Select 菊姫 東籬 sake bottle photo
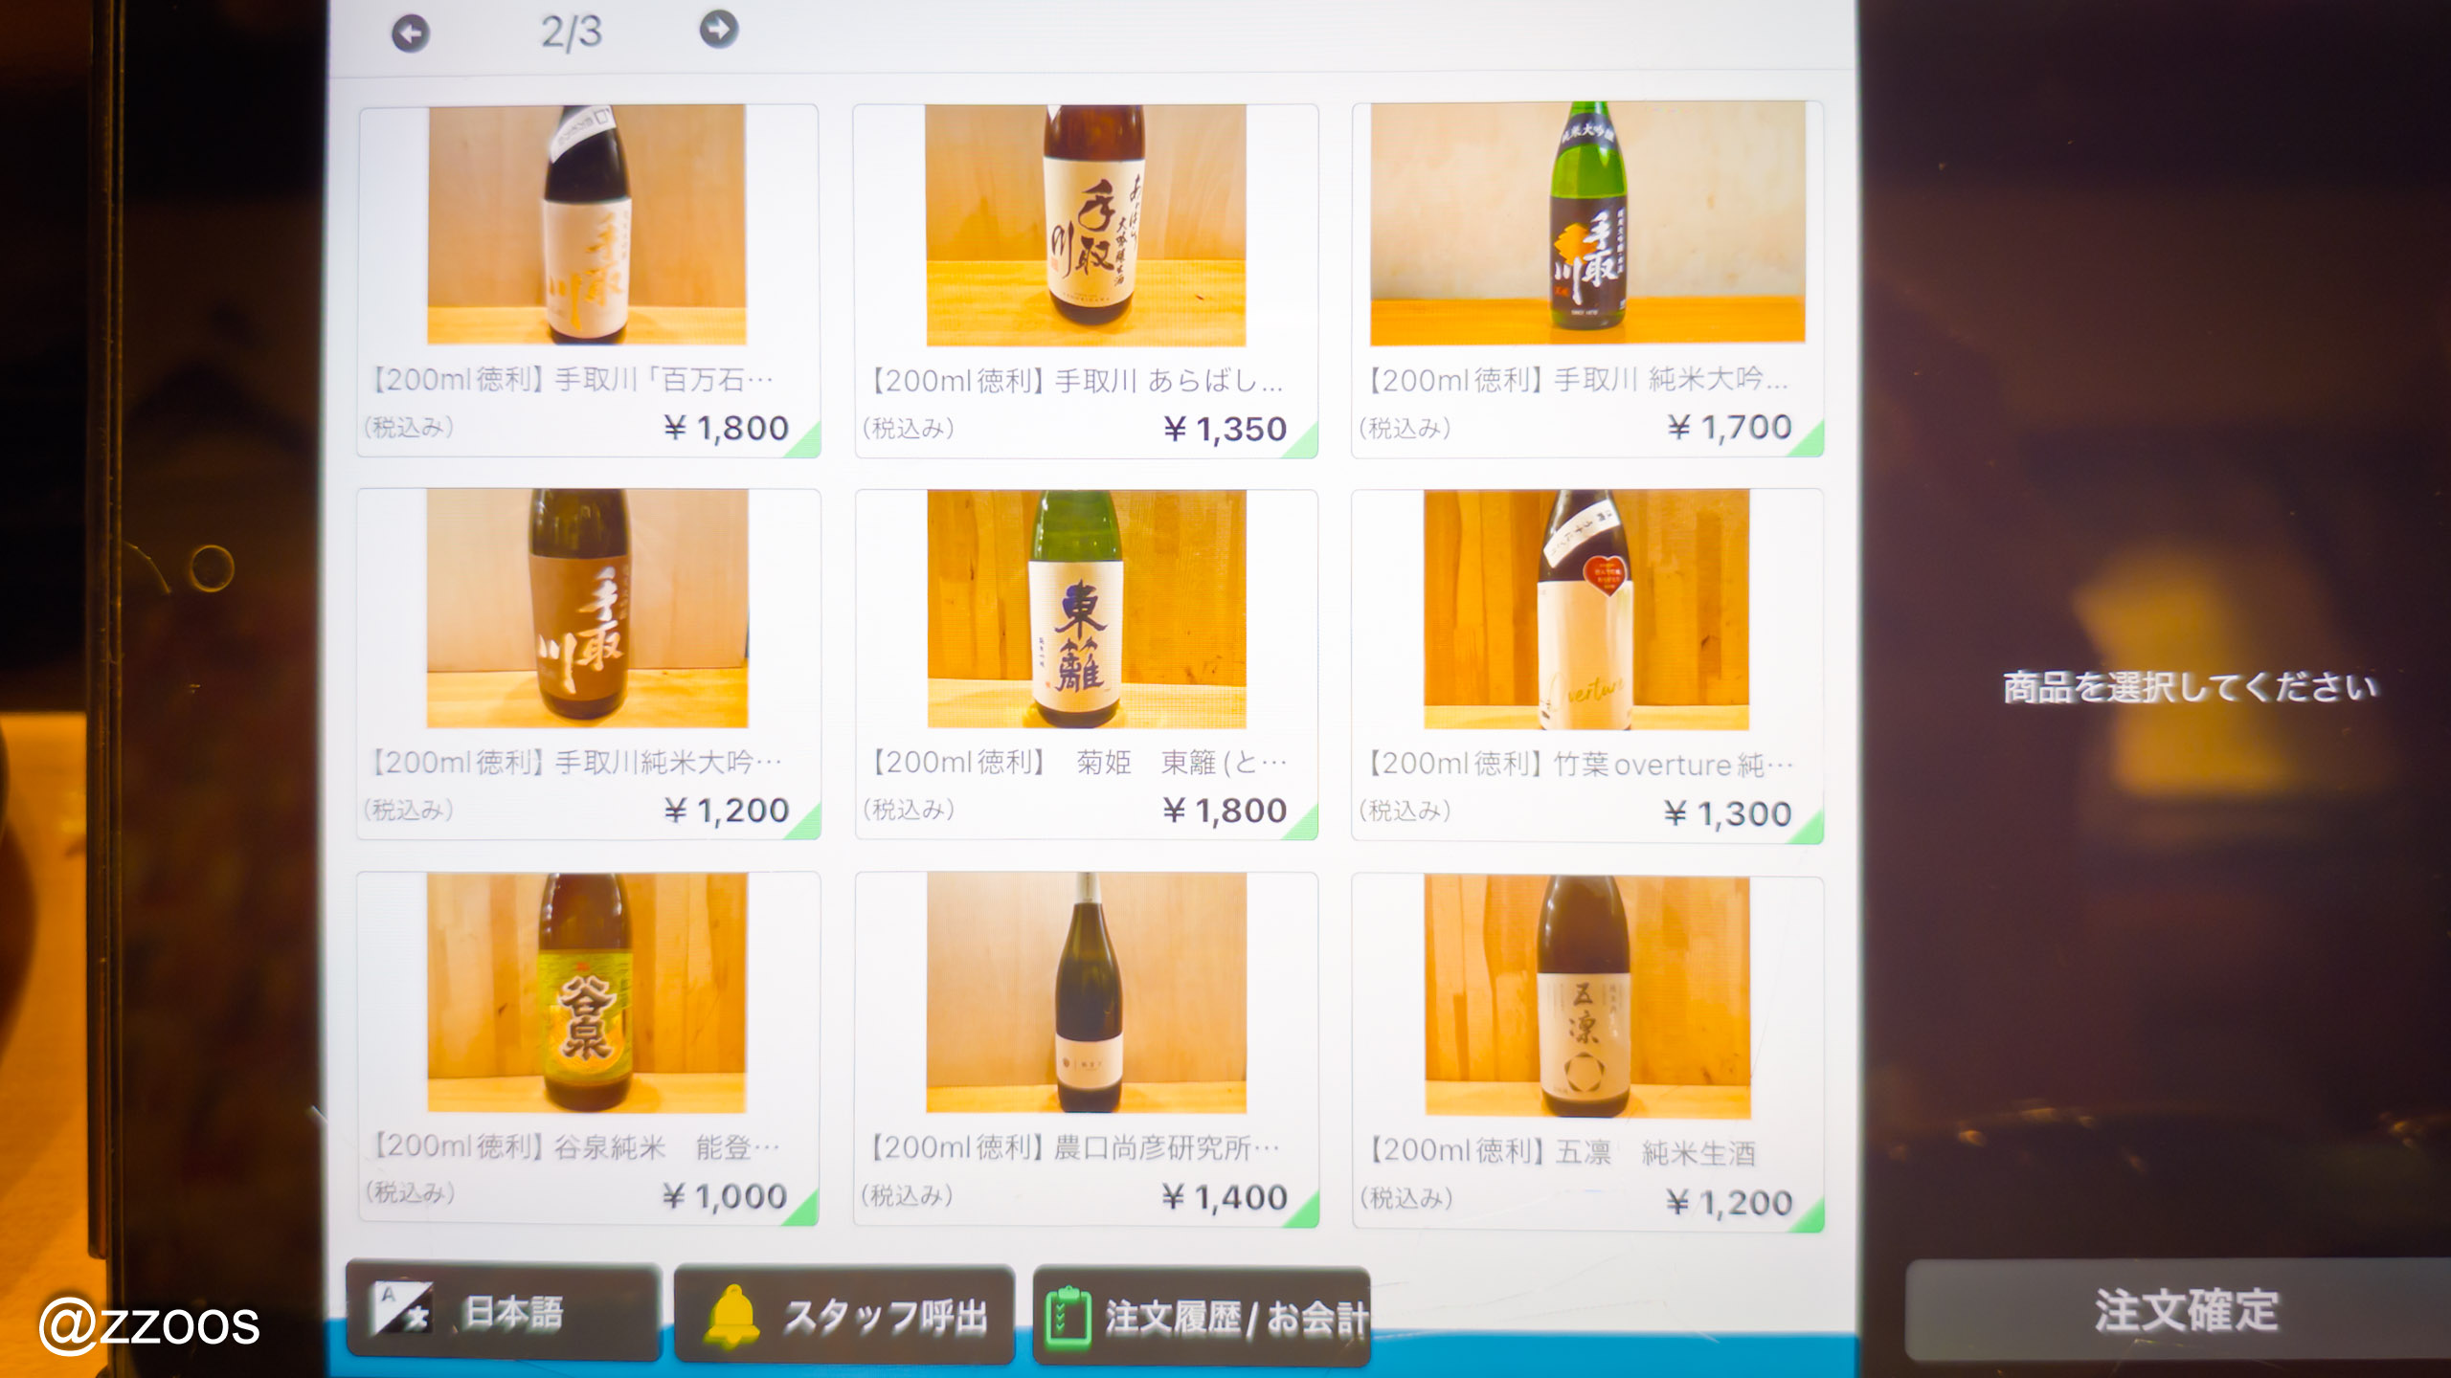The width and height of the screenshot is (2451, 1378). point(1087,610)
